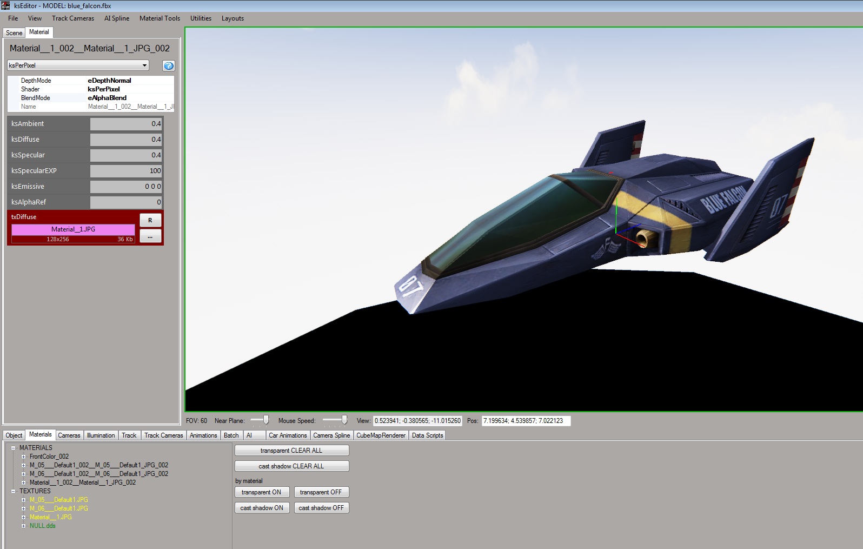The image size is (863, 549).
Task: Click the blue help icon beside shader dropdown
Action: tap(169, 66)
